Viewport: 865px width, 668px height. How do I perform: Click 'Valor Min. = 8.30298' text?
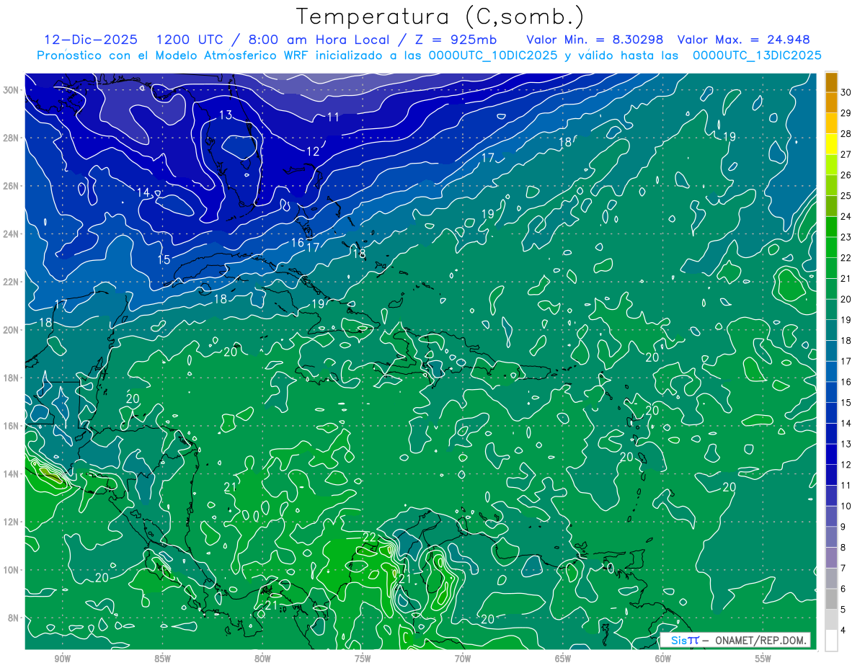click(595, 40)
